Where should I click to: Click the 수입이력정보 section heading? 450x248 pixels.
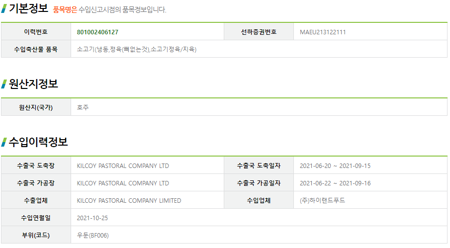click(x=38, y=142)
